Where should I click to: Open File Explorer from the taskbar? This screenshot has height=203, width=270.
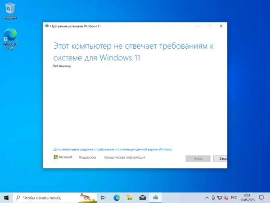[x=130, y=198]
